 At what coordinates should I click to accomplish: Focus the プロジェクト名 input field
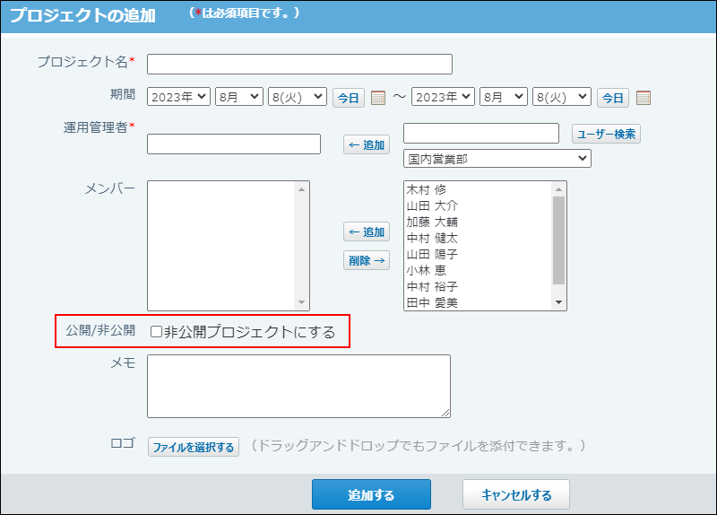coord(299,64)
